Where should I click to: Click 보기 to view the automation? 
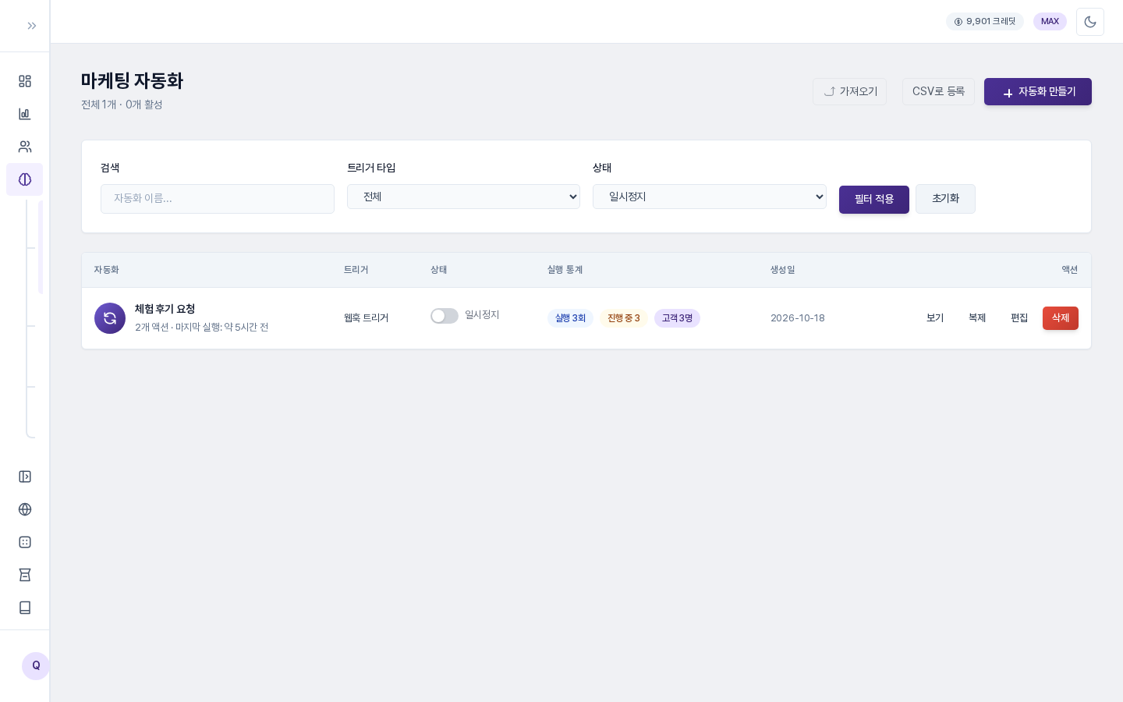[935, 318]
